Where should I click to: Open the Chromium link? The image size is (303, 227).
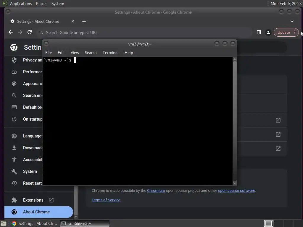click(156, 191)
